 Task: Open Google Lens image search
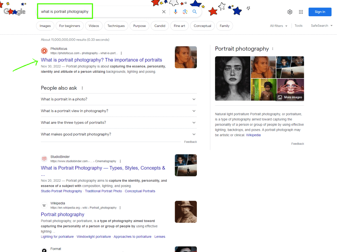(185, 12)
